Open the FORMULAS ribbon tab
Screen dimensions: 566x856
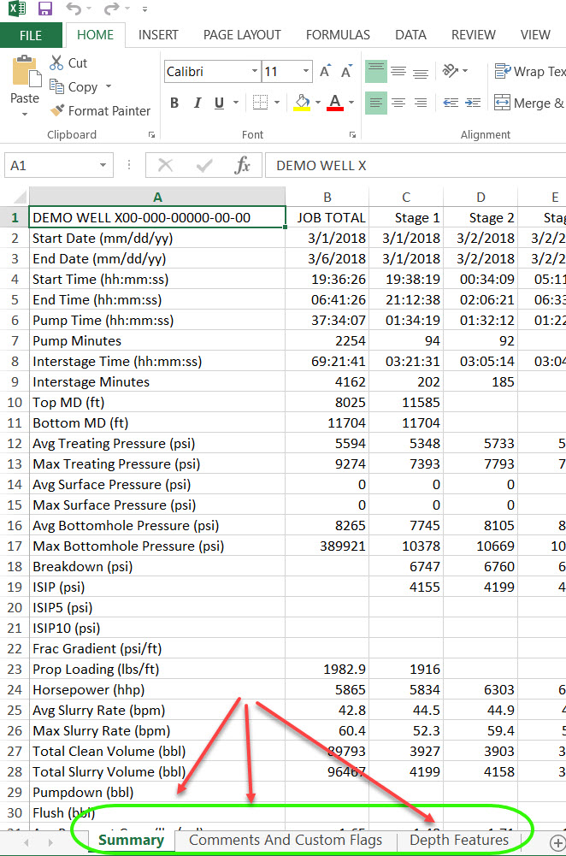point(338,35)
